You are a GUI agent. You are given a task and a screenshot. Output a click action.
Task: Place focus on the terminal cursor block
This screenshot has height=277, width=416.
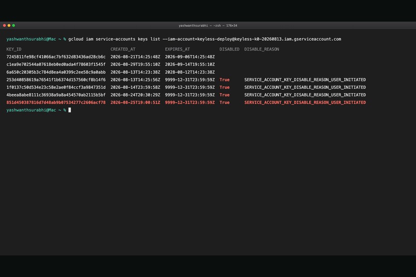(70, 110)
